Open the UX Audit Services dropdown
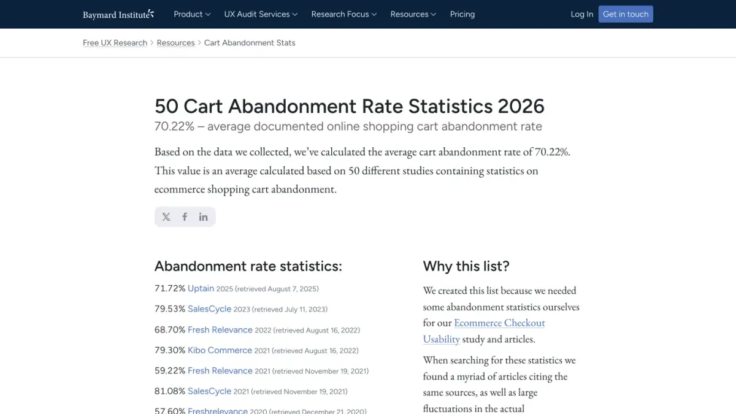Viewport: 736px width, 414px height. tap(261, 14)
